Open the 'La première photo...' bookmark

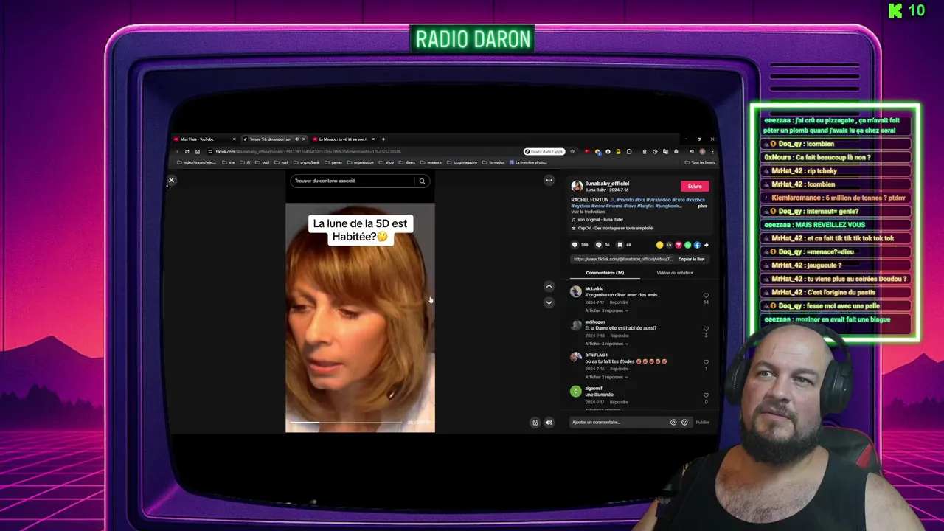pyautogui.click(x=528, y=162)
